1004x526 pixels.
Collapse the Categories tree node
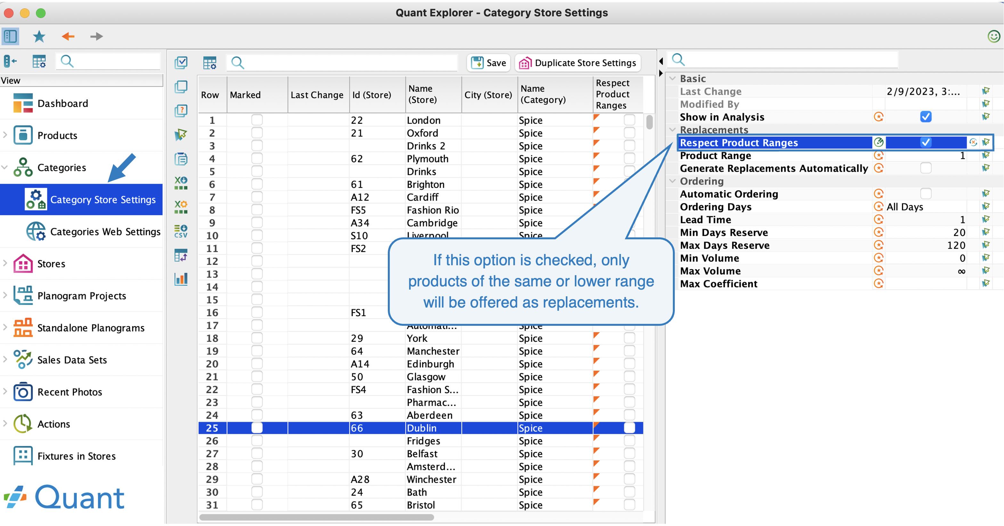[5, 167]
